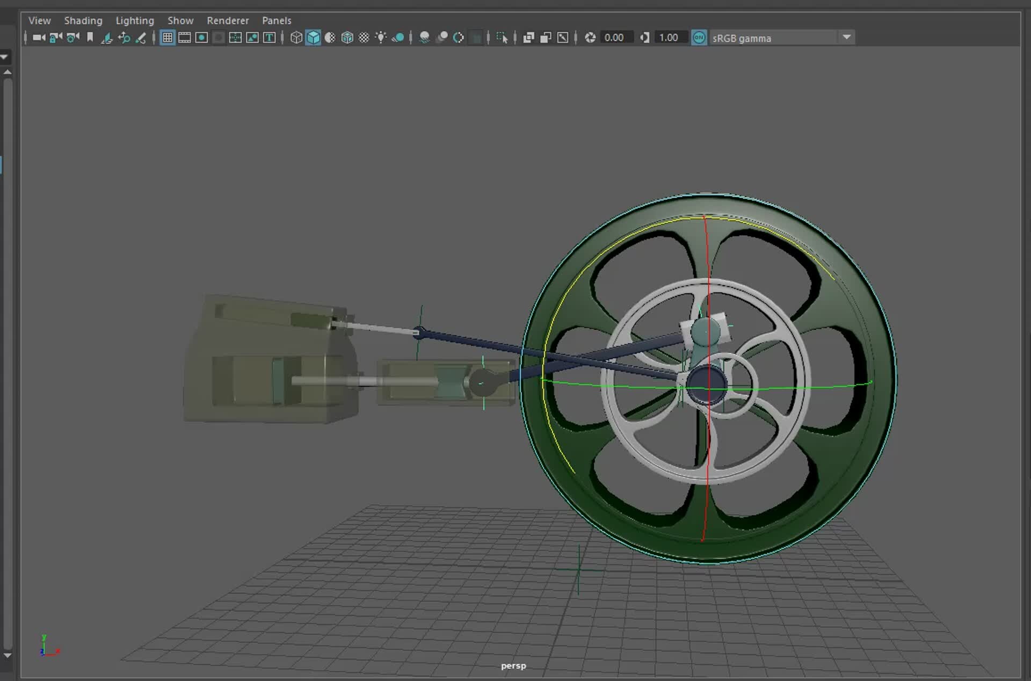The height and width of the screenshot is (681, 1031).
Task: Open the Panels menu
Action: (x=277, y=20)
